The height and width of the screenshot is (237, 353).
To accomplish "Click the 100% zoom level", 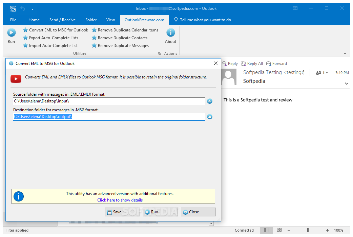I will (338, 230).
